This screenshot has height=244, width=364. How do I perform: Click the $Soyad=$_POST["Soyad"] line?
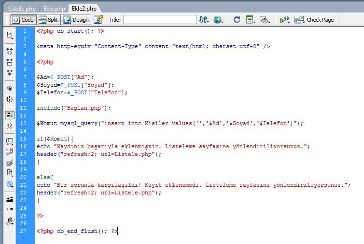[75, 85]
